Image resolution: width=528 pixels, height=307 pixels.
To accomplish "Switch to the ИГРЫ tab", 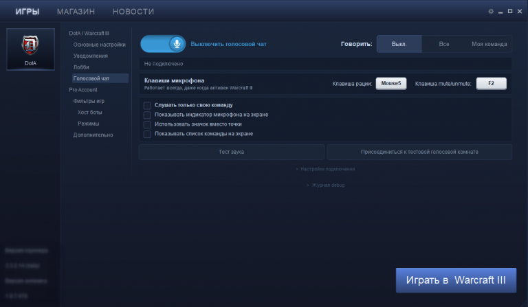I will pos(27,12).
